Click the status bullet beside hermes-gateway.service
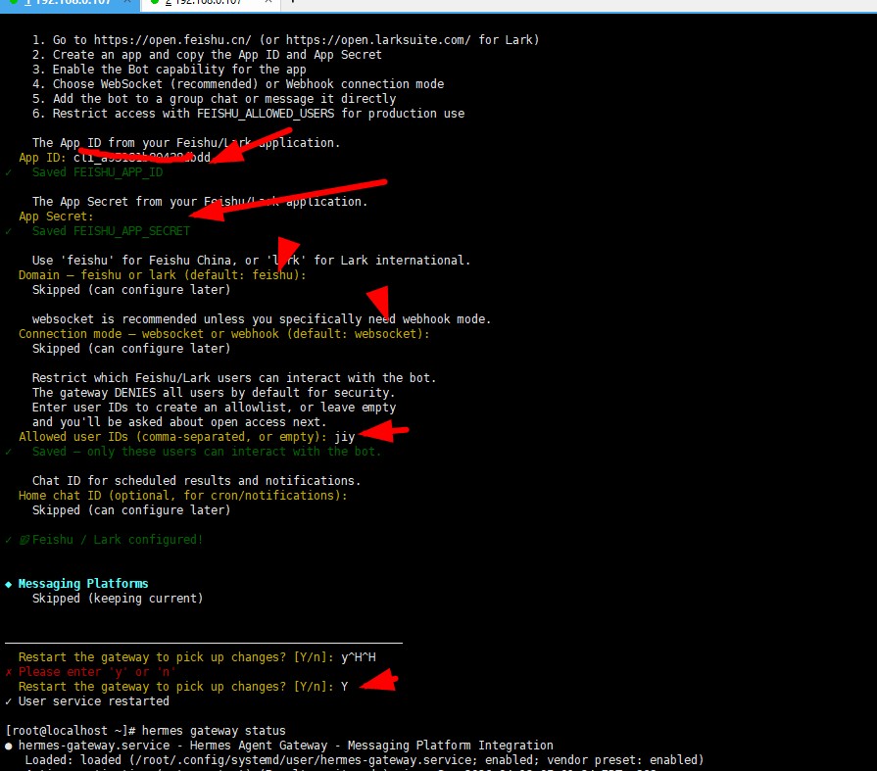The image size is (877, 771). (9, 746)
